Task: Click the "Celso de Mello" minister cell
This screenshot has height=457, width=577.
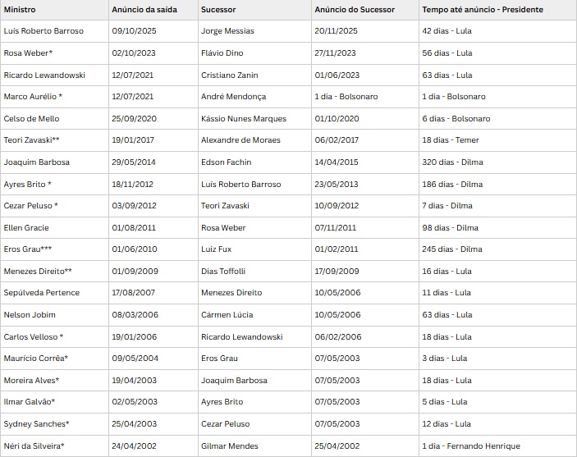Action: (32, 118)
